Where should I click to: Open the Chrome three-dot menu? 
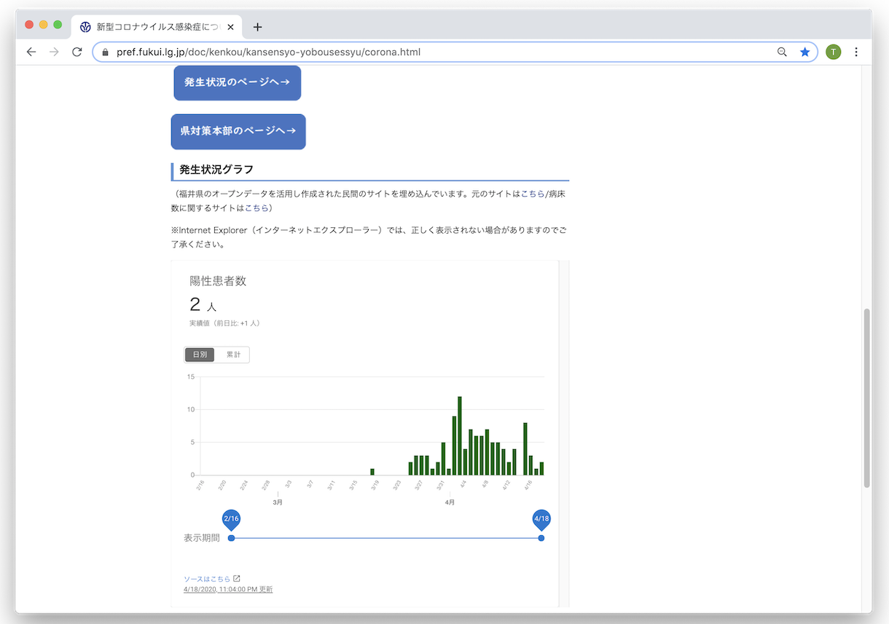(856, 52)
